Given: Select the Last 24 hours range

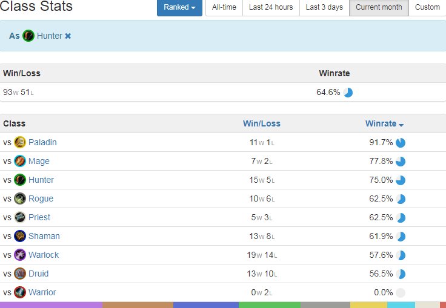Looking at the screenshot, I should pos(271,7).
